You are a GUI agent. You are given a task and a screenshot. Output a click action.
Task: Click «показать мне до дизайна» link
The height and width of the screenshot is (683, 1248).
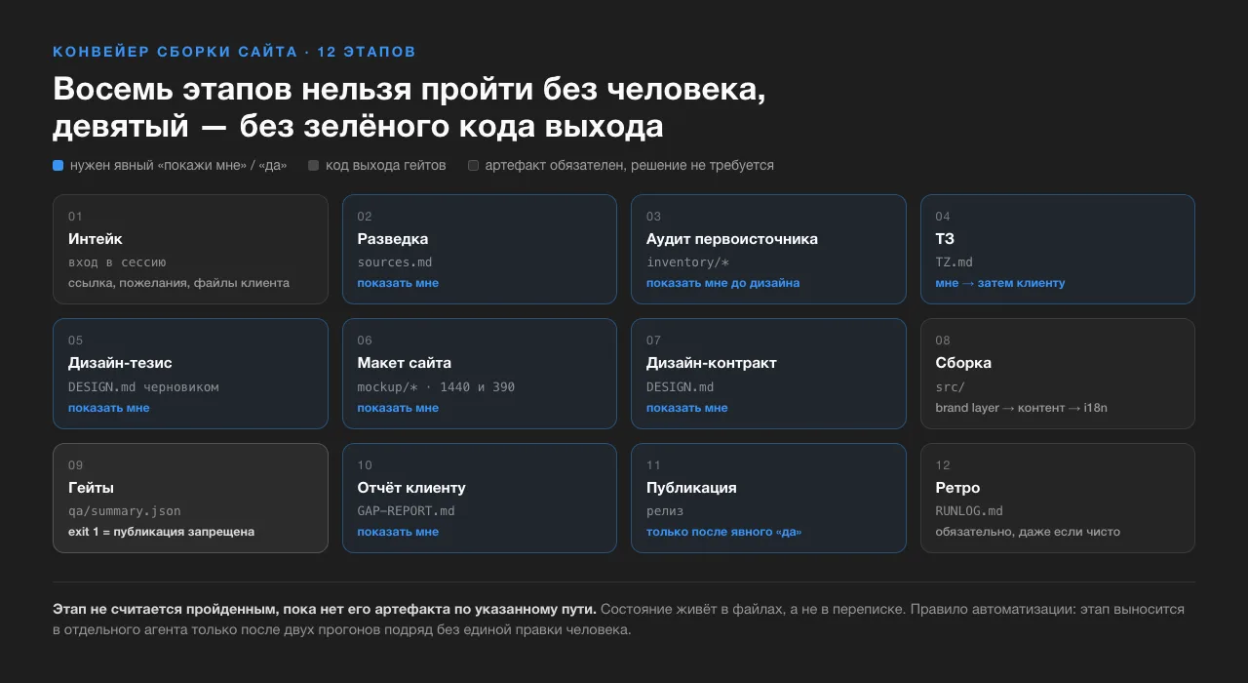point(723,283)
